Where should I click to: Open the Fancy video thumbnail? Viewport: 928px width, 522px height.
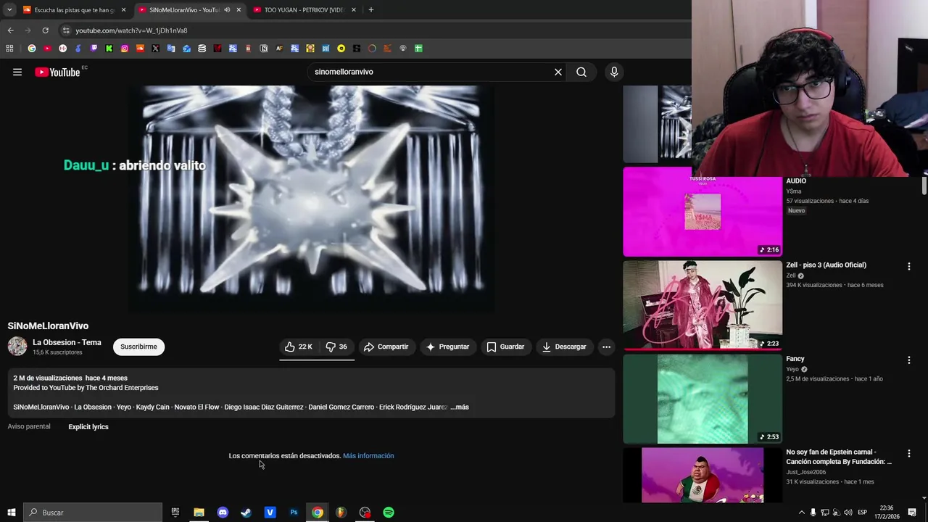coord(703,399)
